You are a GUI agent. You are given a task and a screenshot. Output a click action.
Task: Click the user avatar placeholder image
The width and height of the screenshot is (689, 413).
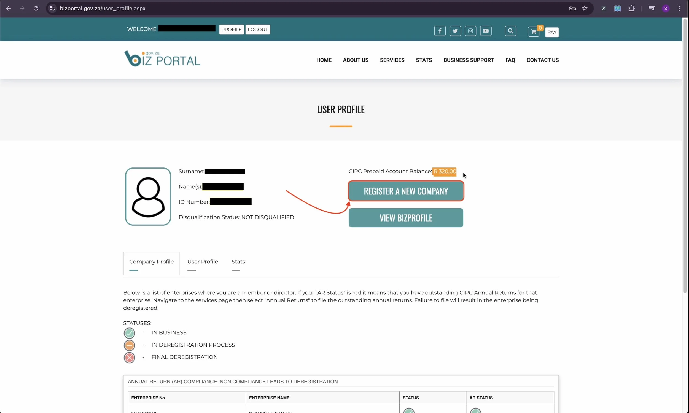148,196
